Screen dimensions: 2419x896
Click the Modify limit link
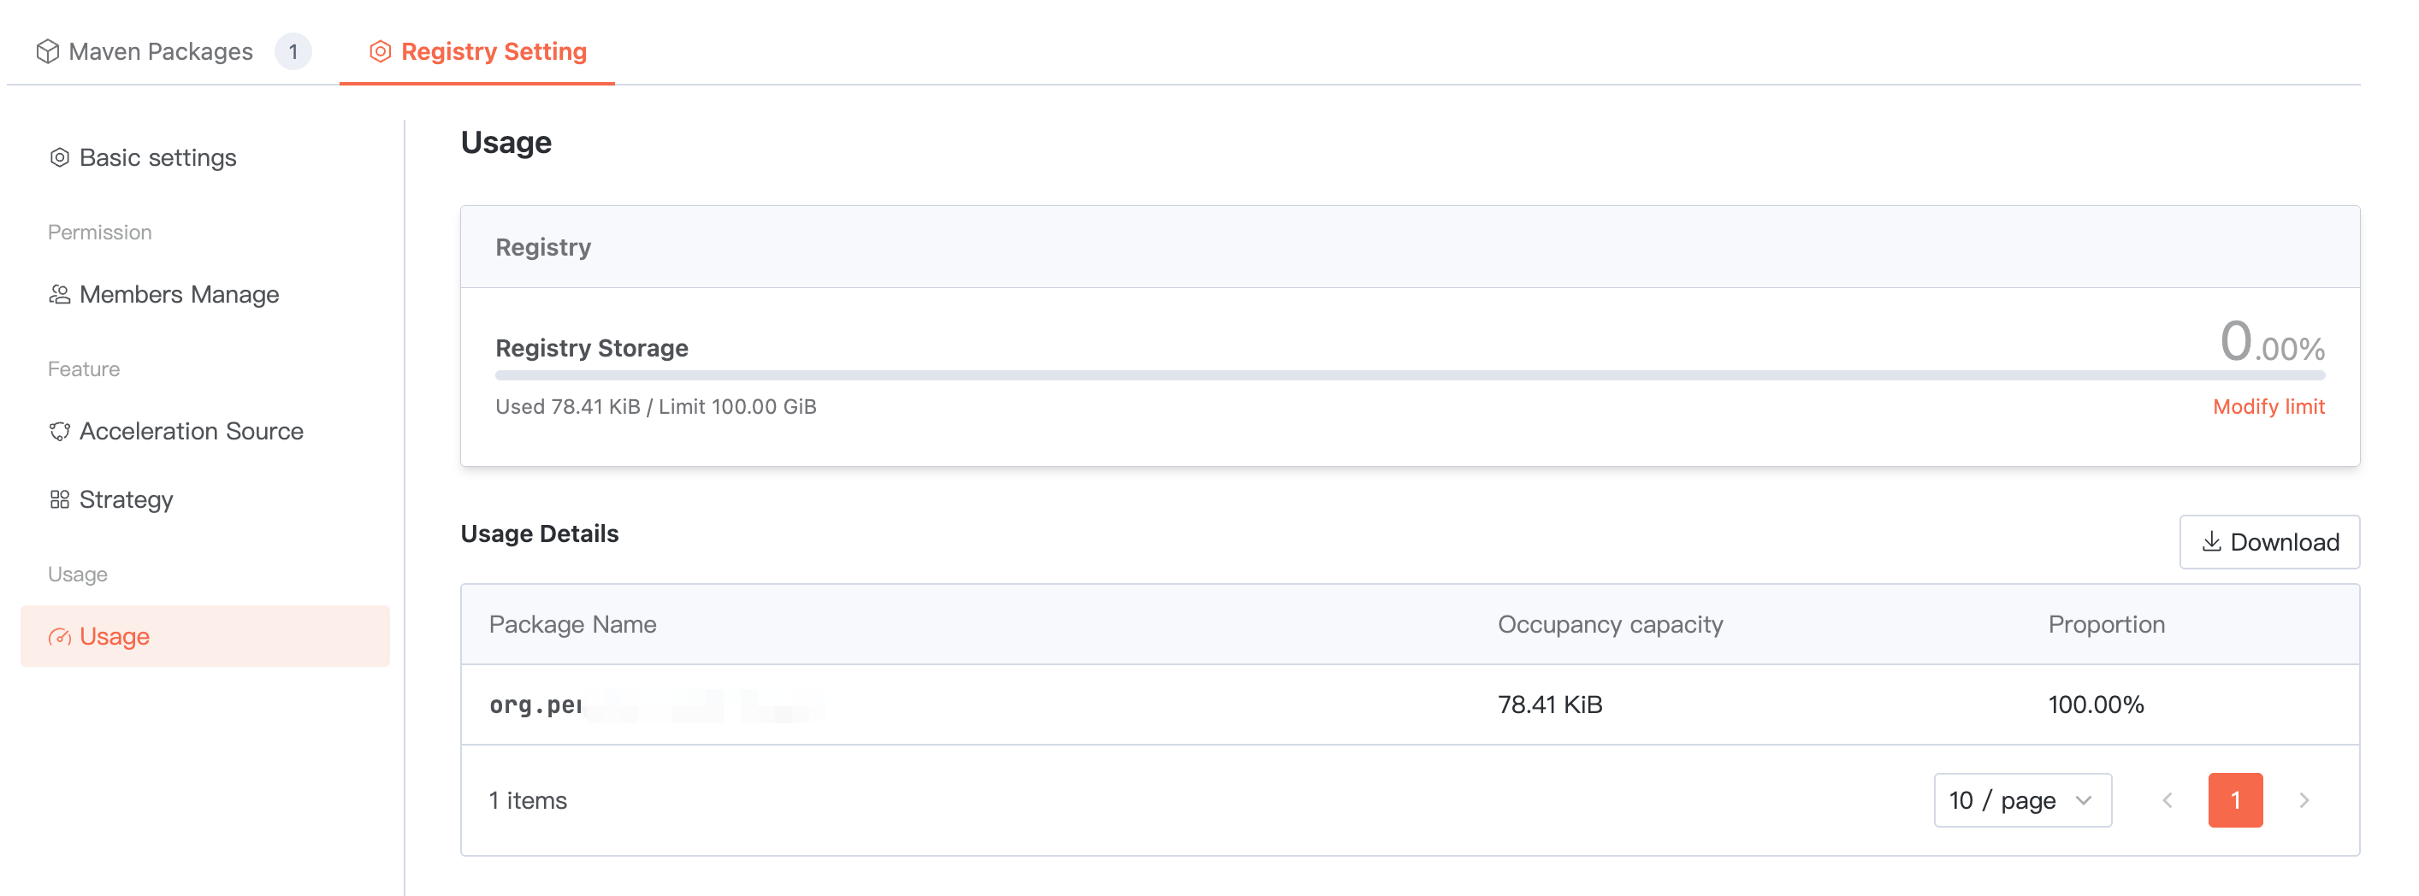2268,407
